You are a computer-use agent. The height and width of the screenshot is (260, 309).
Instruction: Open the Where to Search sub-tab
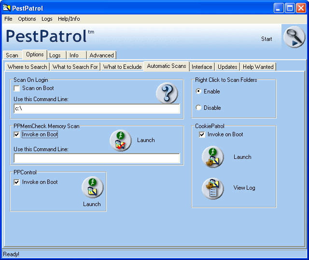pyautogui.click(x=27, y=67)
